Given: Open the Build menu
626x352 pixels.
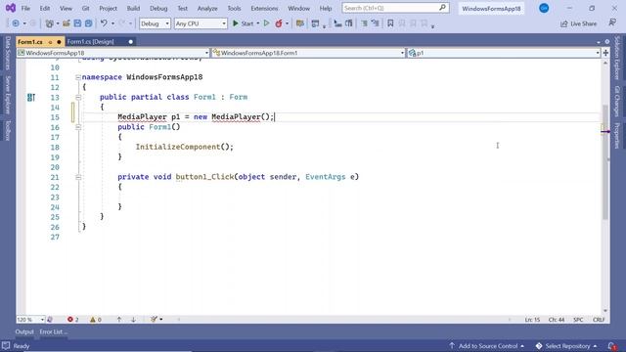Looking at the screenshot, I should [133, 8].
